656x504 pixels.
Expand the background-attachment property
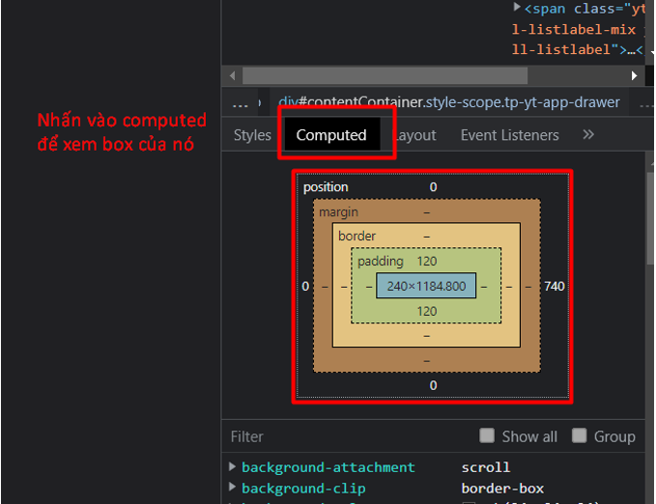pyautogui.click(x=232, y=466)
